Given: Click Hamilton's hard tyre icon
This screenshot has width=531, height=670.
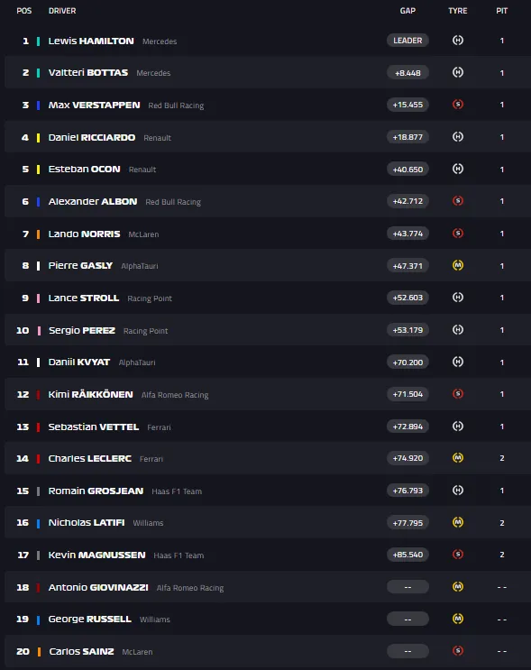Looking at the screenshot, I should [x=457, y=41].
